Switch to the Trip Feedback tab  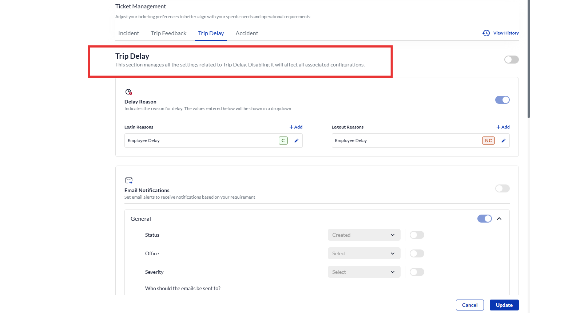tap(168, 33)
